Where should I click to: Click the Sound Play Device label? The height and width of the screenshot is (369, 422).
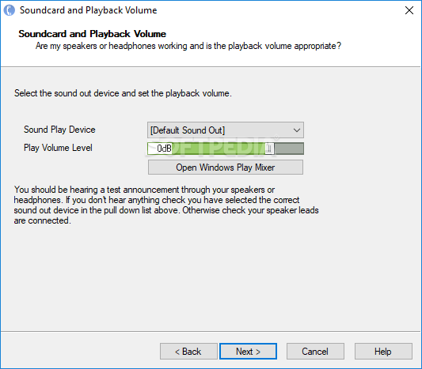click(x=59, y=130)
